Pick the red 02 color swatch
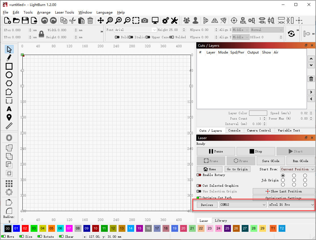The height and width of the screenshot is (240, 316). click(x=25, y=228)
